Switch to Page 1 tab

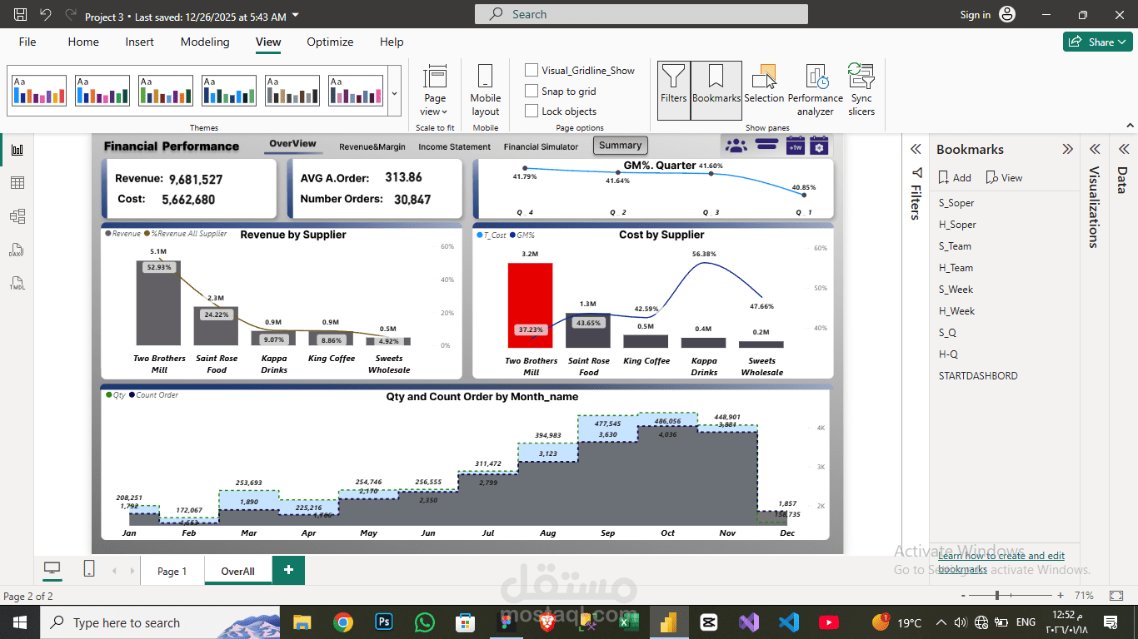(x=172, y=571)
